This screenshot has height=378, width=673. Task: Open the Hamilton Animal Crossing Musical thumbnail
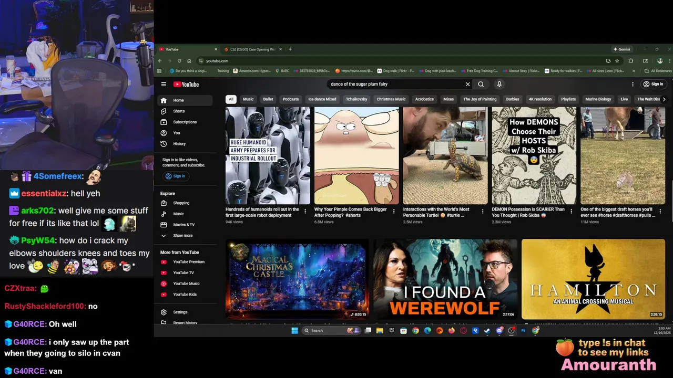[x=593, y=279]
